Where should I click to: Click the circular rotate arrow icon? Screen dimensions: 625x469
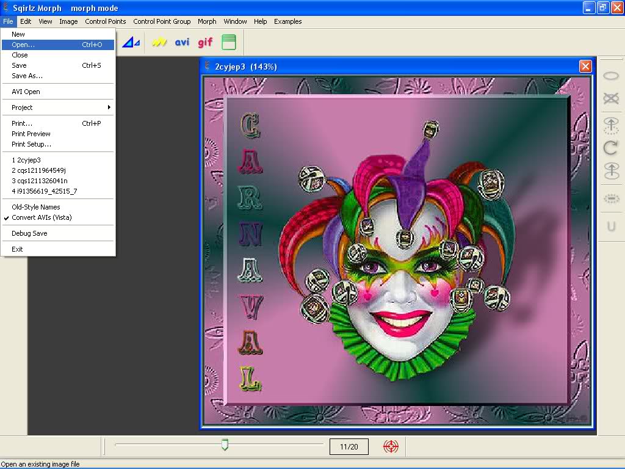pyautogui.click(x=610, y=148)
